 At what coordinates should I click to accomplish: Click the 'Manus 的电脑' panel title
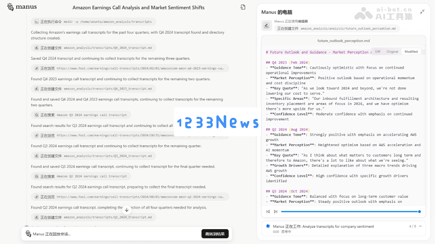pyautogui.click(x=277, y=12)
